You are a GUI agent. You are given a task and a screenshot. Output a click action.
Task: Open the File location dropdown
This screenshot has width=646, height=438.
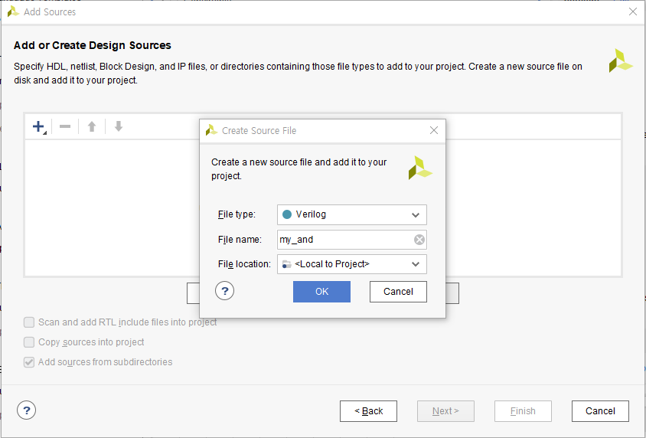coord(352,264)
